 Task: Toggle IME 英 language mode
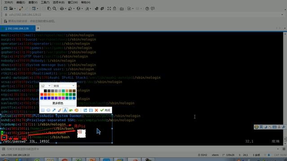pyautogui.click(x=261, y=127)
